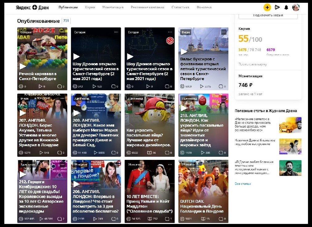Play the Вальс буксиров video
The height and width of the screenshot is (227, 312).
point(184,52)
